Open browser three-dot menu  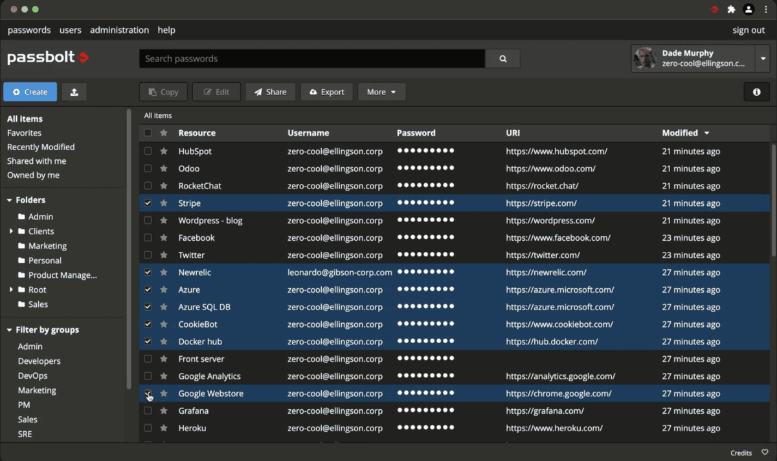click(x=765, y=9)
